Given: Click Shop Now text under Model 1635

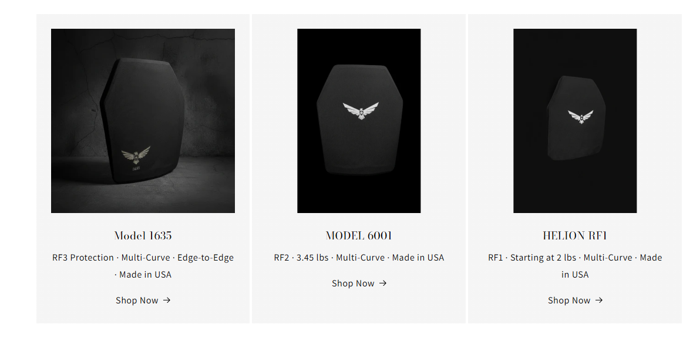Looking at the screenshot, I should (x=137, y=300).
